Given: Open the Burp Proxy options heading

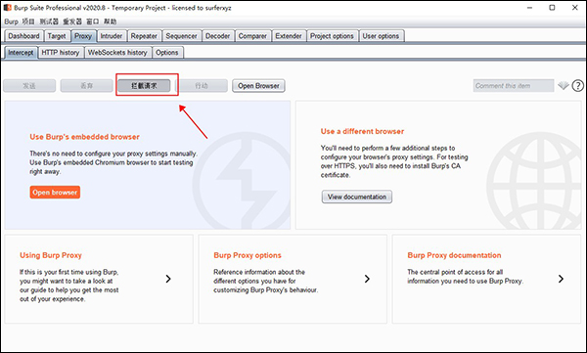Looking at the screenshot, I should click(248, 255).
